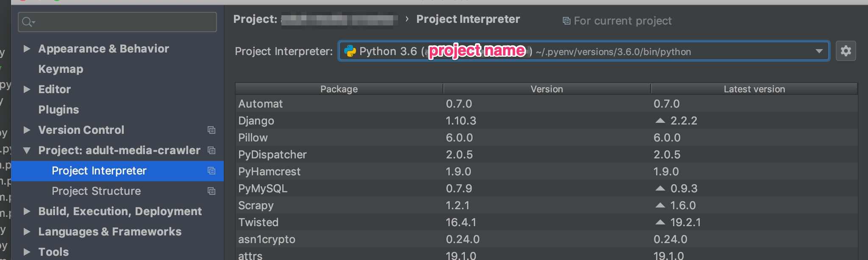This screenshot has width=868, height=260.
Task: Click Twisted installed version 16.4.1
Action: [x=461, y=222]
